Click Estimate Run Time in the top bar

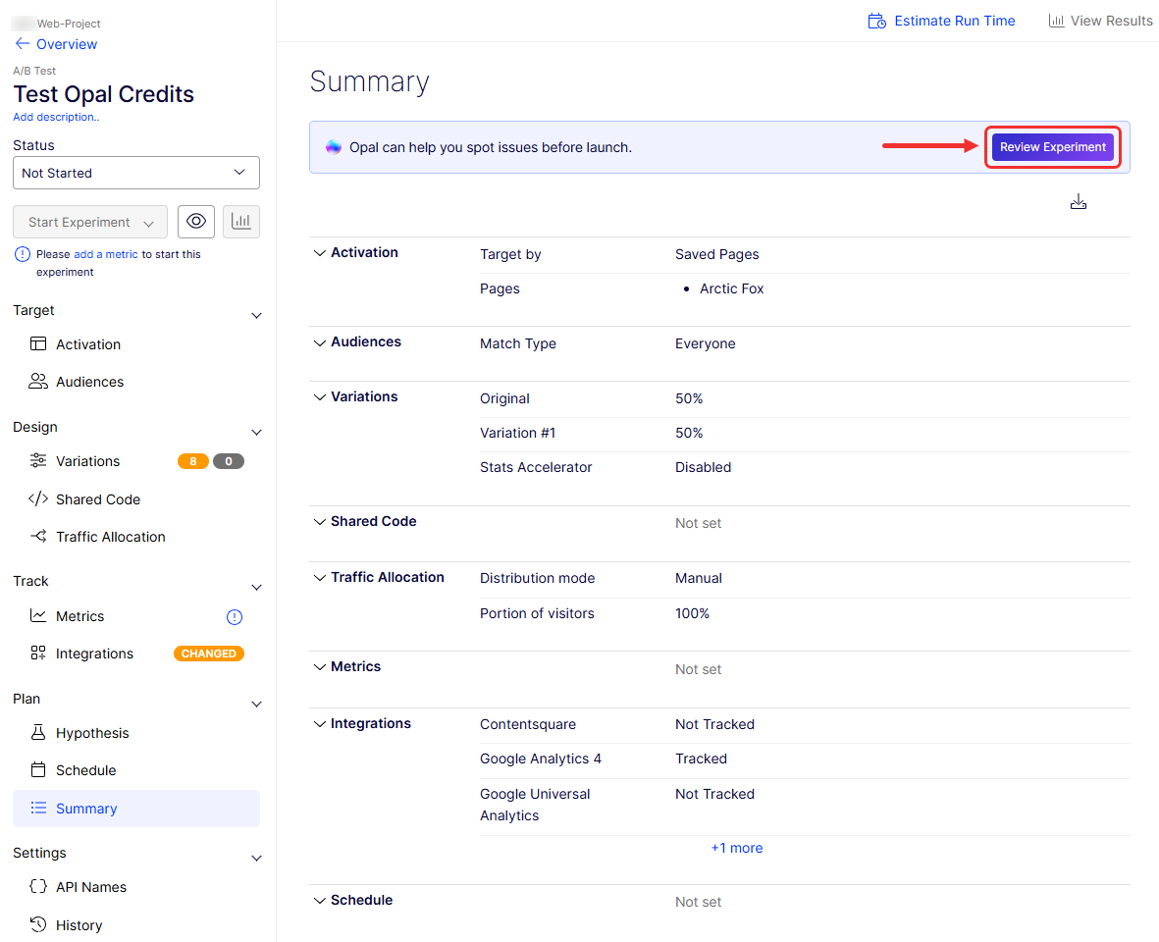[941, 20]
